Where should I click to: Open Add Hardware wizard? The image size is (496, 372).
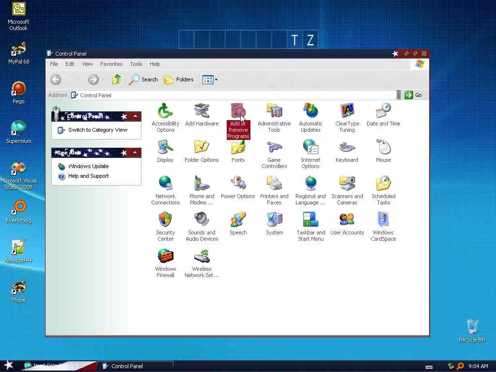click(202, 115)
